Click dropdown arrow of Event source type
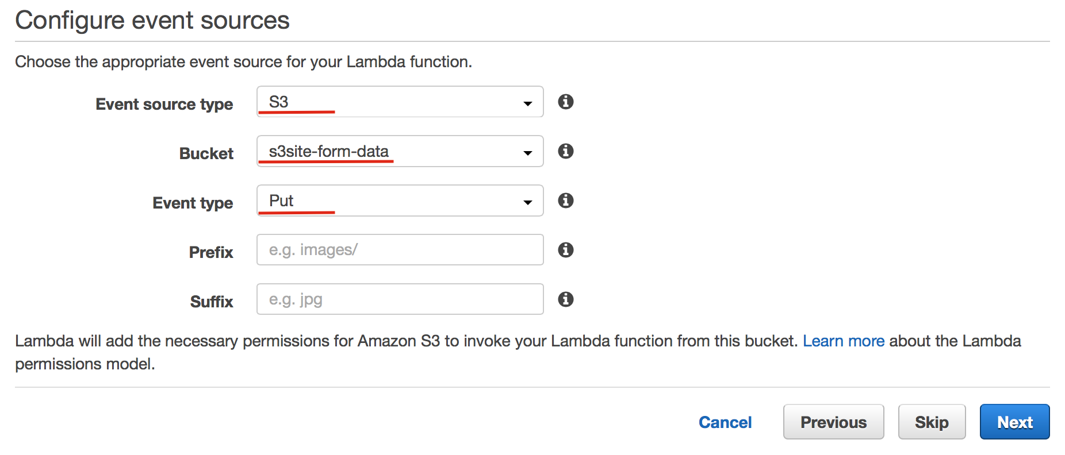 [x=527, y=103]
